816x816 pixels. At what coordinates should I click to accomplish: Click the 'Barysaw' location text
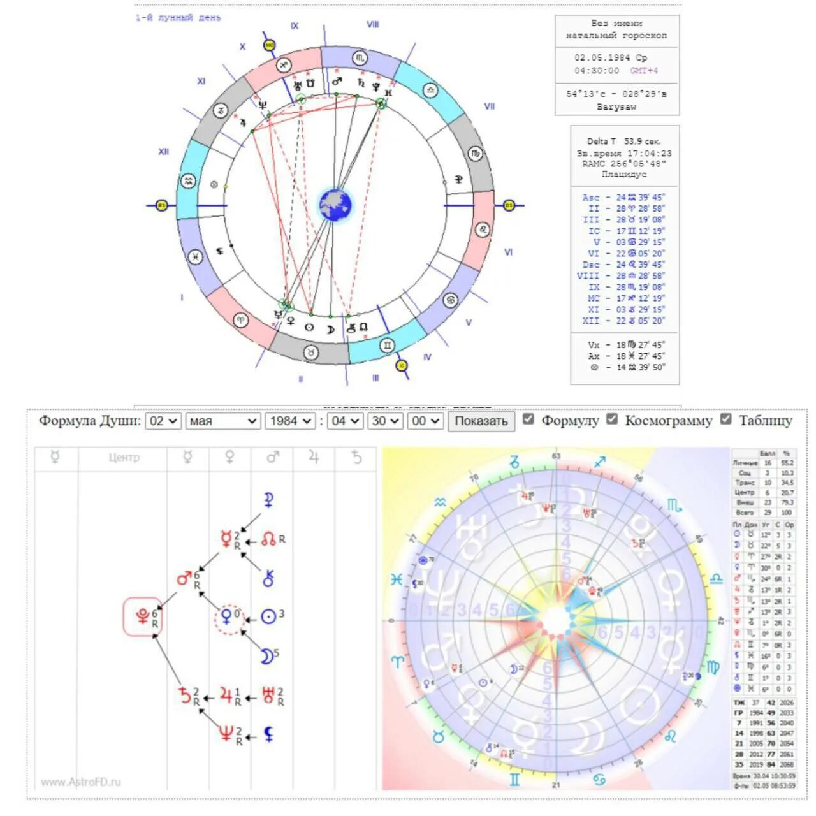point(616,106)
